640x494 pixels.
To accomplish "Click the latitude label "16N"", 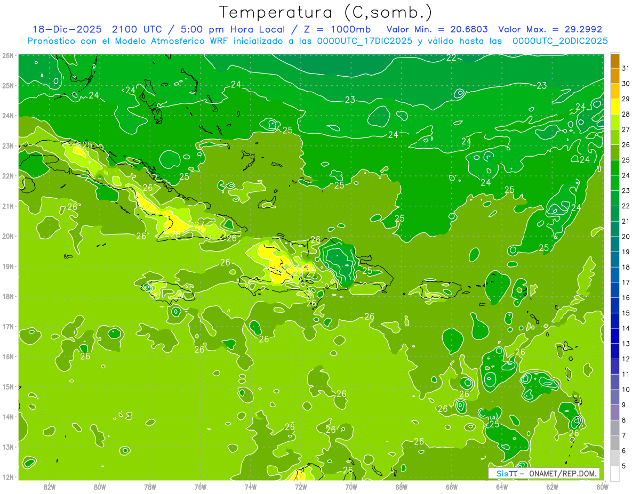I will 7,357.
